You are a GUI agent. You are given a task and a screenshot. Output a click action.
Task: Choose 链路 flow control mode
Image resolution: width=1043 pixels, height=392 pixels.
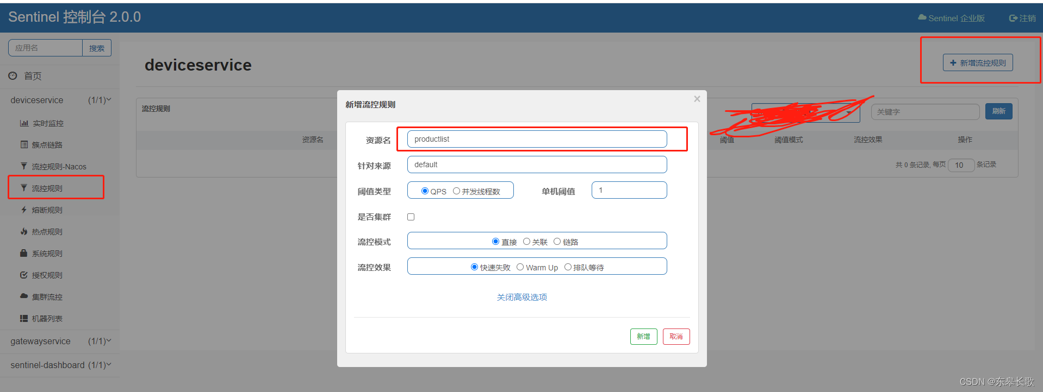pyautogui.click(x=557, y=242)
